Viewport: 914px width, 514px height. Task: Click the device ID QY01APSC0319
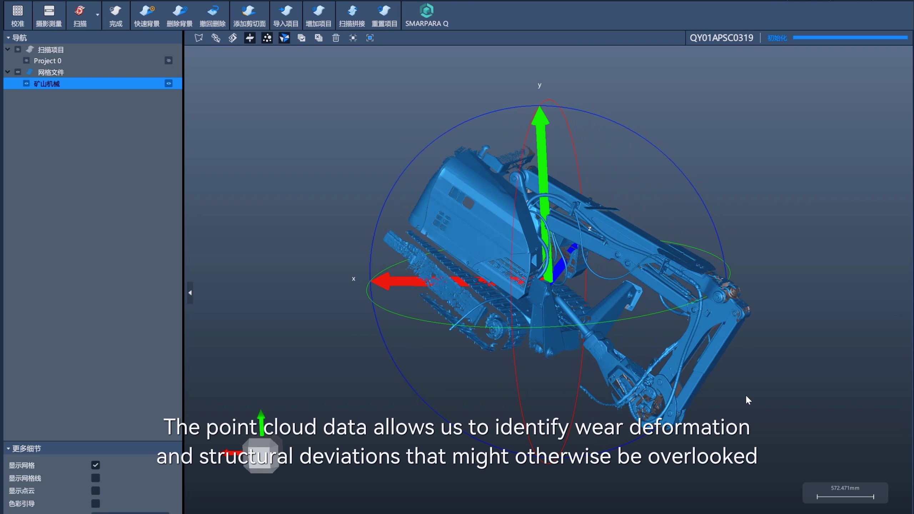pyautogui.click(x=721, y=38)
